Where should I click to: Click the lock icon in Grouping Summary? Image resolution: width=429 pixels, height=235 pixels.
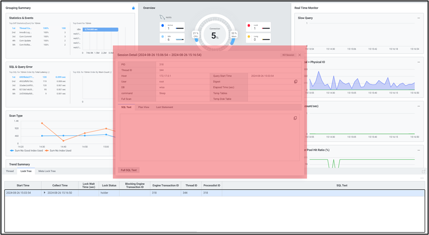click(133, 8)
